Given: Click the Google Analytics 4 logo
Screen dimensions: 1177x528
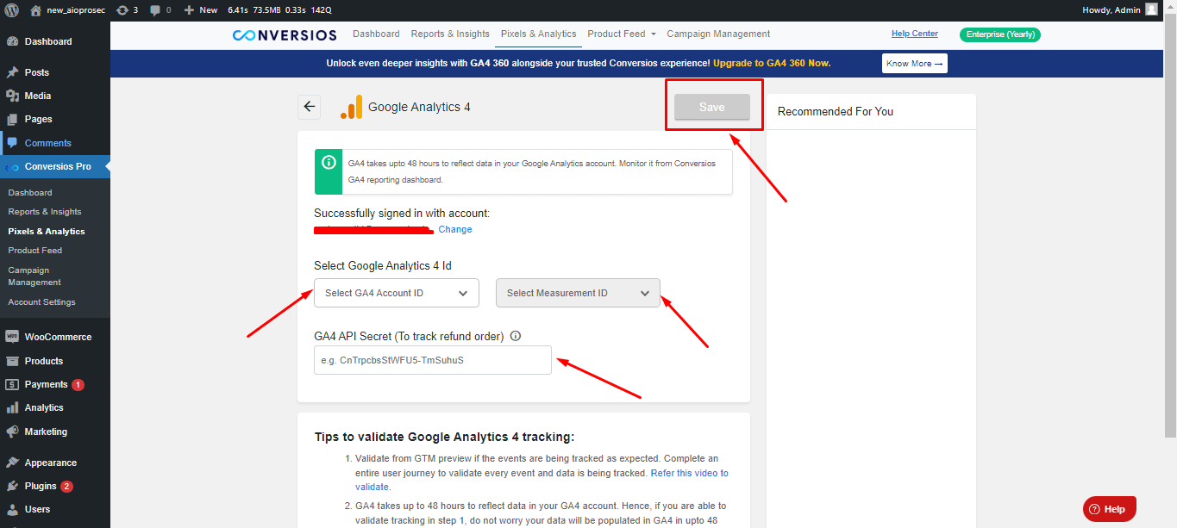Looking at the screenshot, I should [351, 107].
